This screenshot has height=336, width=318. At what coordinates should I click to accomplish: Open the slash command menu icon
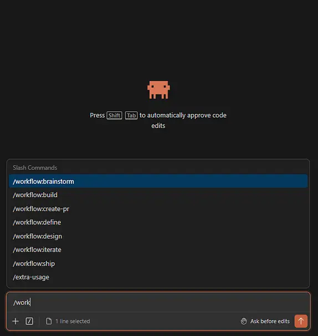pyautogui.click(x=29, y=321)
